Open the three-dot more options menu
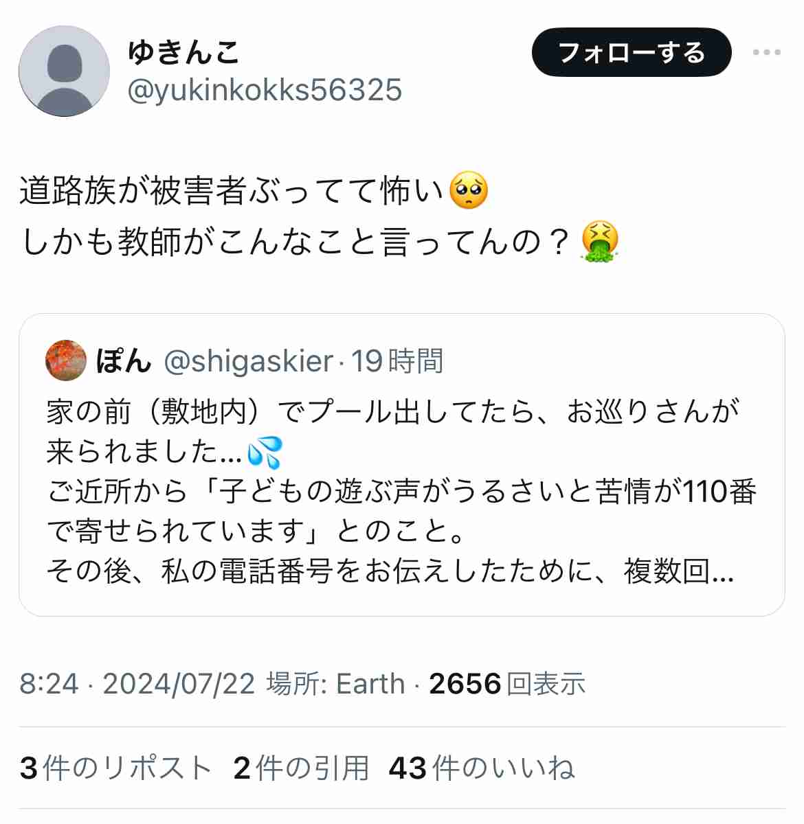This screenshot has width=804, height=824. coord(766,52)
